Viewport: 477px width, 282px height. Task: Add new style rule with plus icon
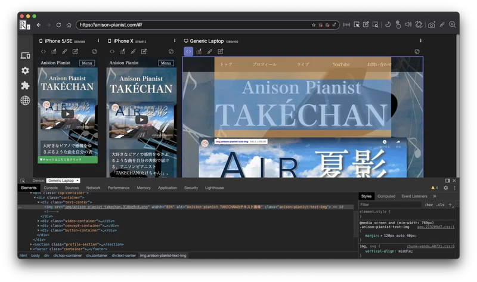pos(450,204)
